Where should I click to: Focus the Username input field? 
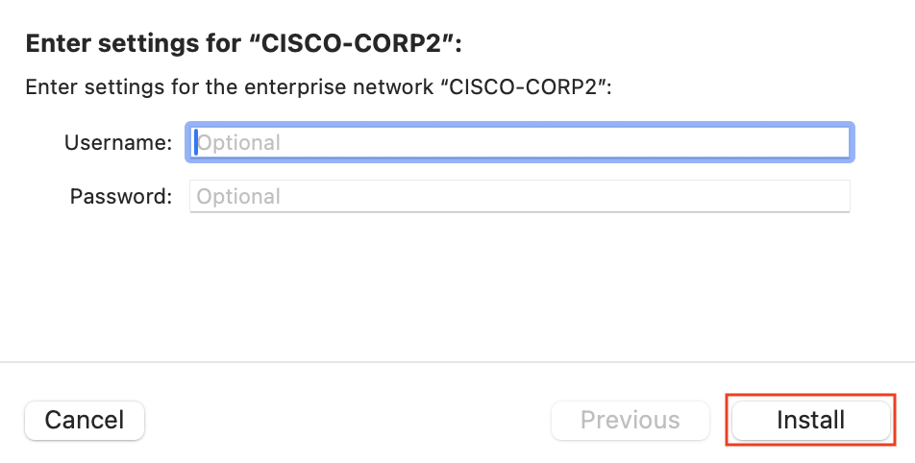522,143
